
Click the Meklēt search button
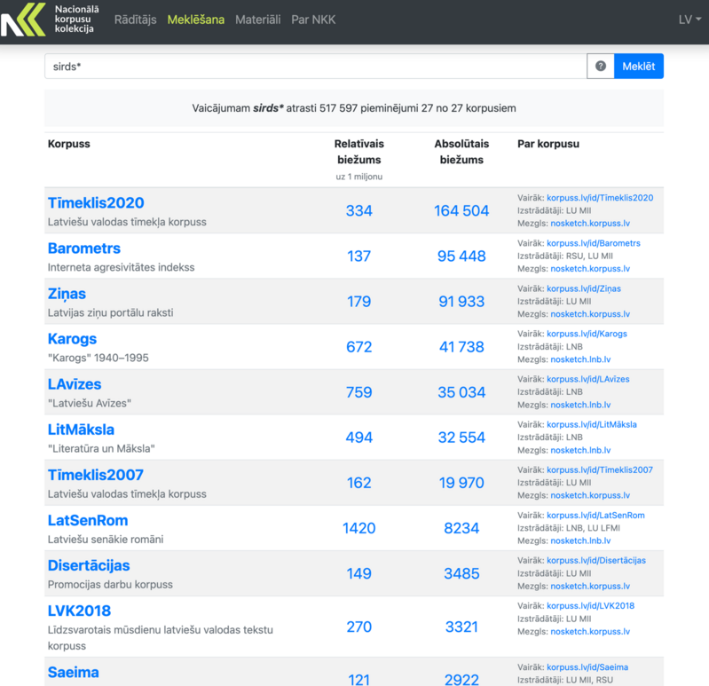click(x=639, y=66)
